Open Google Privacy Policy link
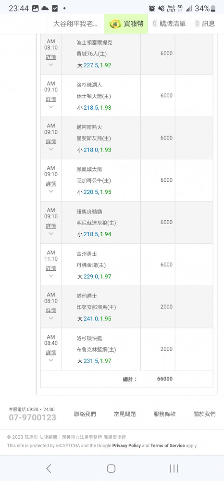 [126, 445]
